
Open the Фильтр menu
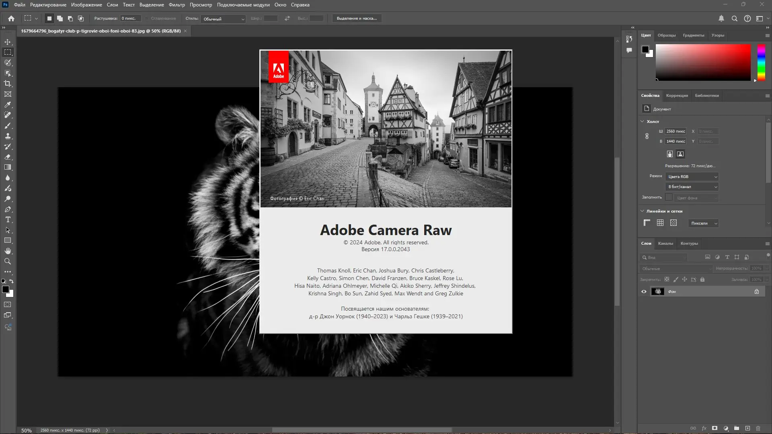177,5
